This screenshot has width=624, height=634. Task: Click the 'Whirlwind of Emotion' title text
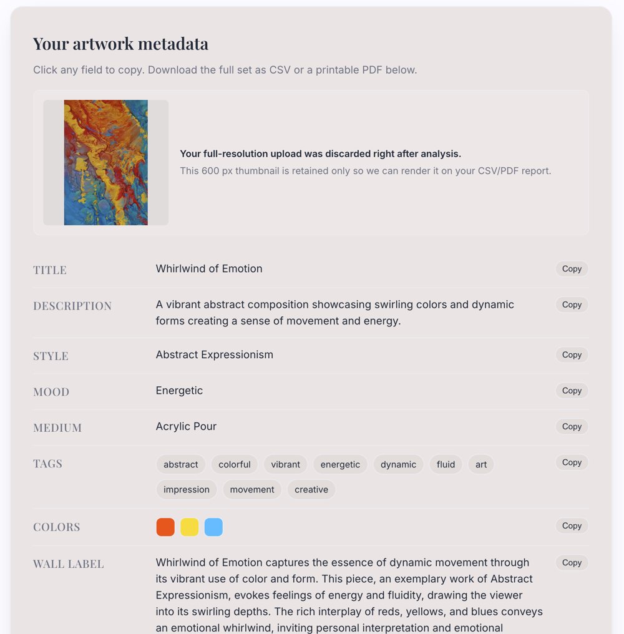click(209, 269)
